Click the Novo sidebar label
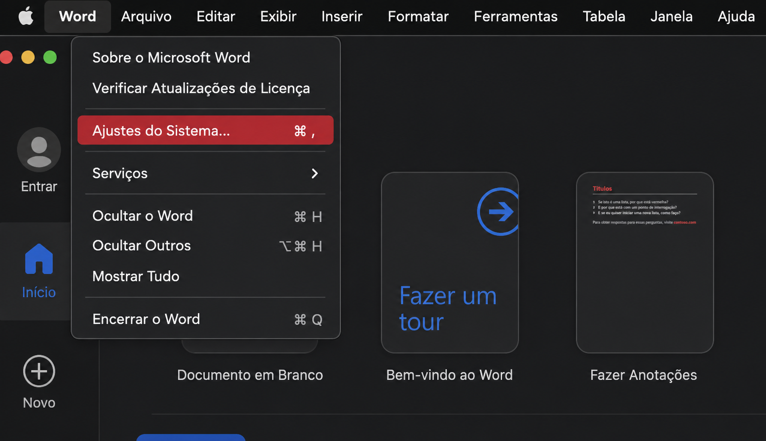 pos(39,403)
